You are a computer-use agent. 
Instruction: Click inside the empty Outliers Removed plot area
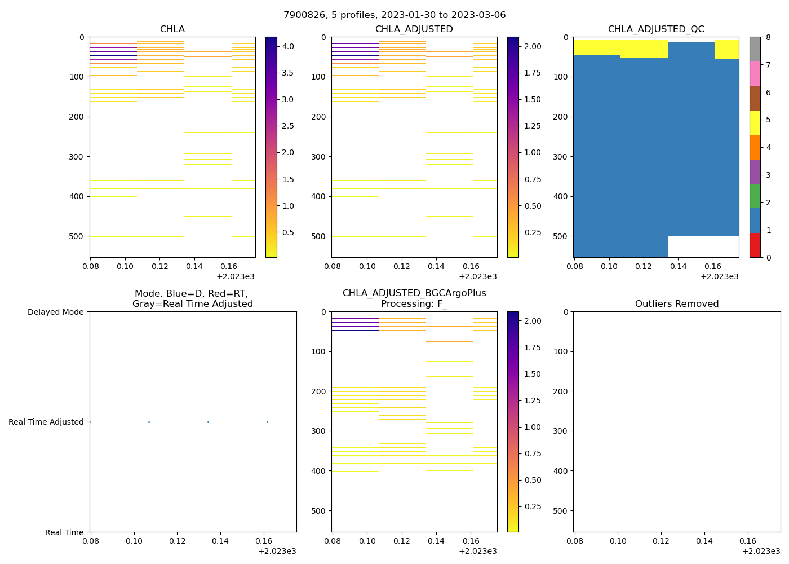coord(676,423)
